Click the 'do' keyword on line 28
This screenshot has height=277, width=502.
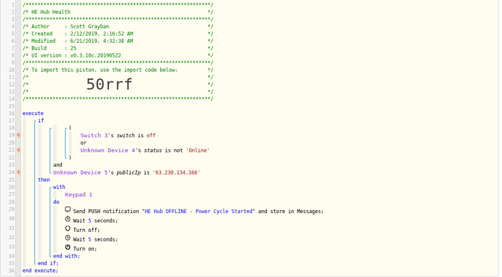coord(56,202)
